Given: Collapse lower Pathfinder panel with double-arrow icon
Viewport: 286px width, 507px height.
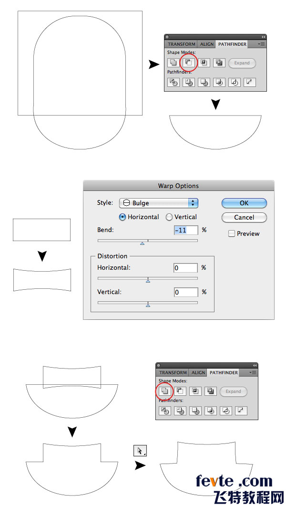Looking at the screenshot, I should (x=255, y=365).
